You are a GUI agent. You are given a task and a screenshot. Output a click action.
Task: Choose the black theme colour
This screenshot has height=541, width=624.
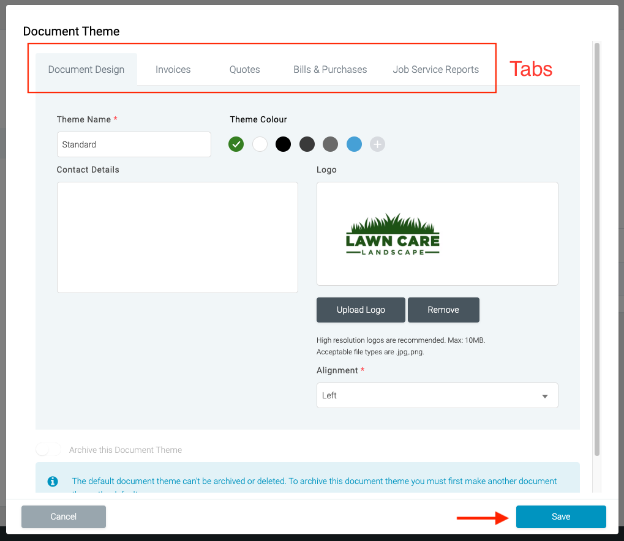tap(283, 144)
